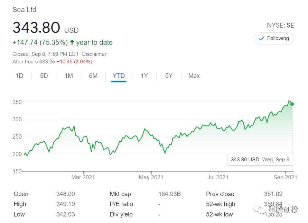
Task: Select the YTD tab
Action: click(119, 76)
